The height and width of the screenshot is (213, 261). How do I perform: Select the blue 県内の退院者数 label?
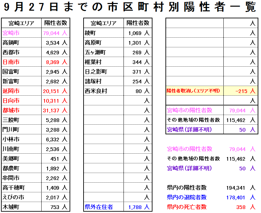click(x=187, y=197)
